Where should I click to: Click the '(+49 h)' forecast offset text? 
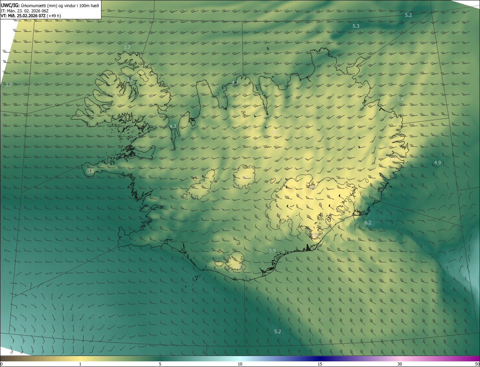[x=54, y=16]
